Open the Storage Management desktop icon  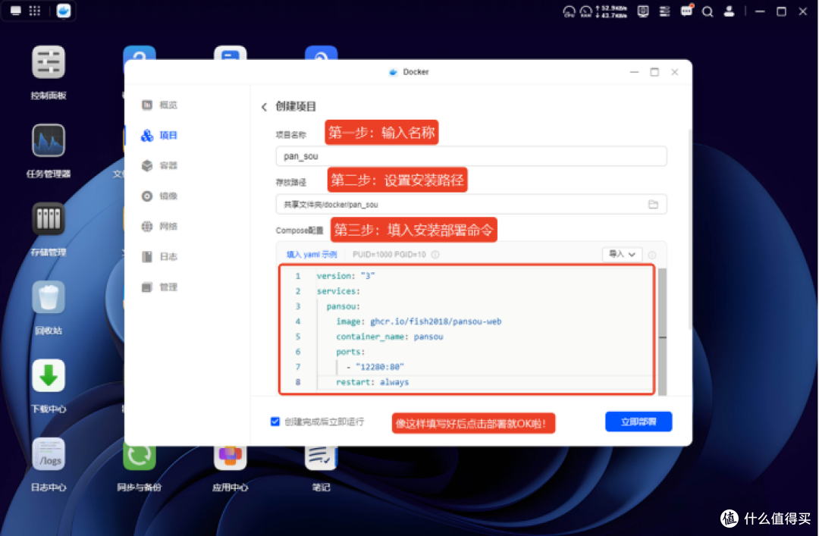(48, 219)
